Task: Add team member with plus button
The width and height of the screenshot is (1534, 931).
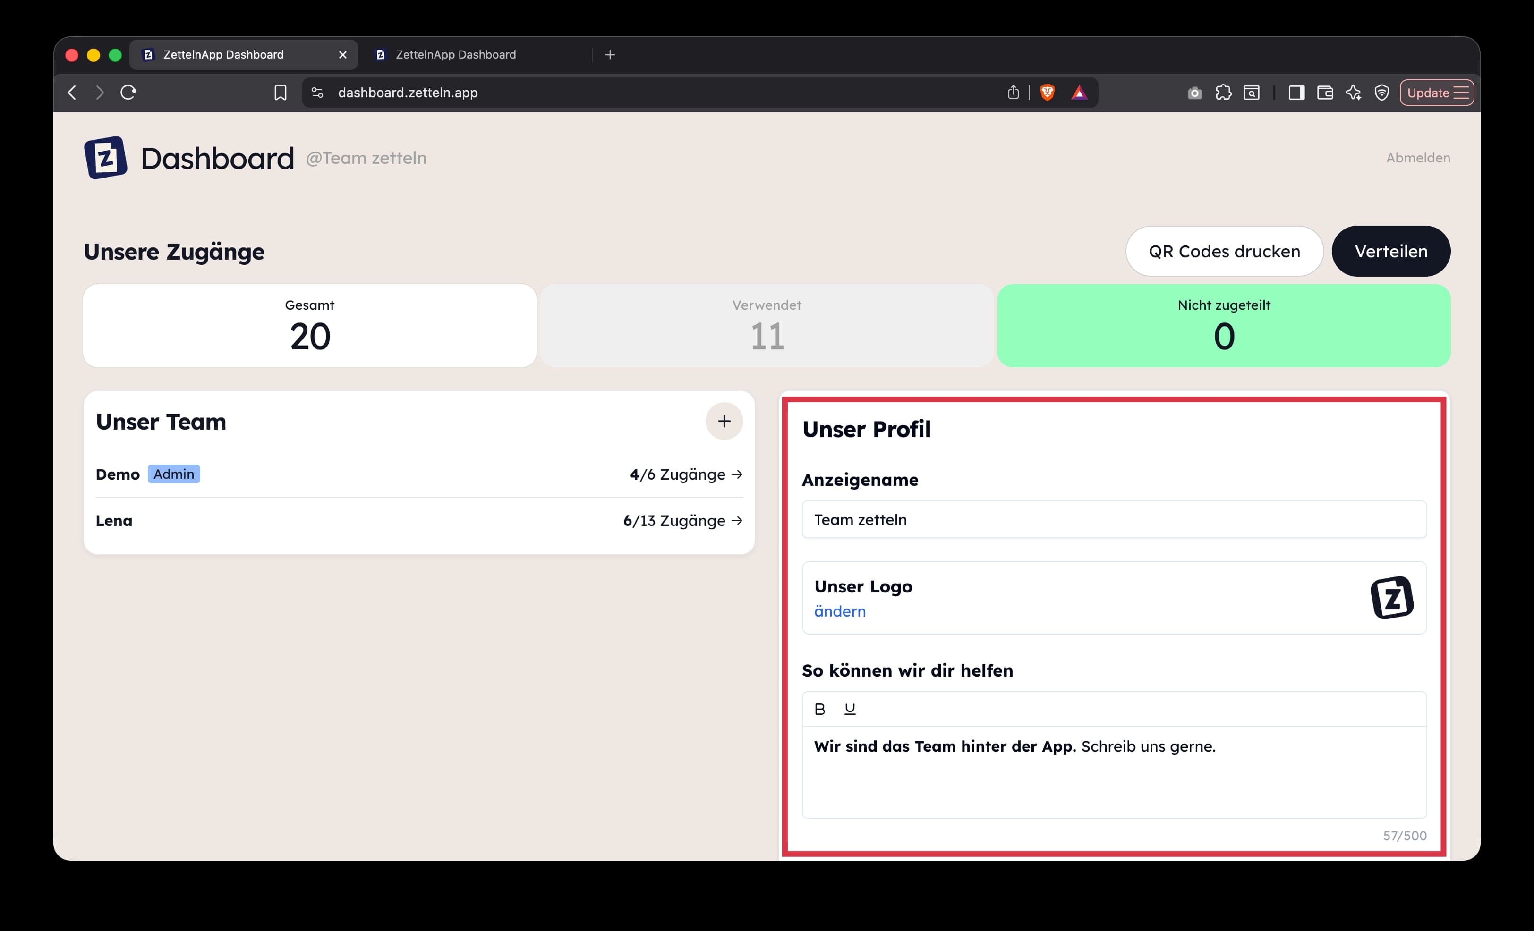Action: click(x=724, y=421)
